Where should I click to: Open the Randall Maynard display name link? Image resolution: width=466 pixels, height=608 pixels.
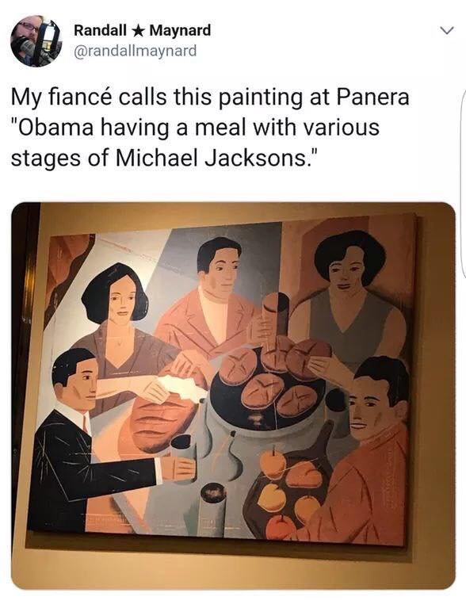143,30
